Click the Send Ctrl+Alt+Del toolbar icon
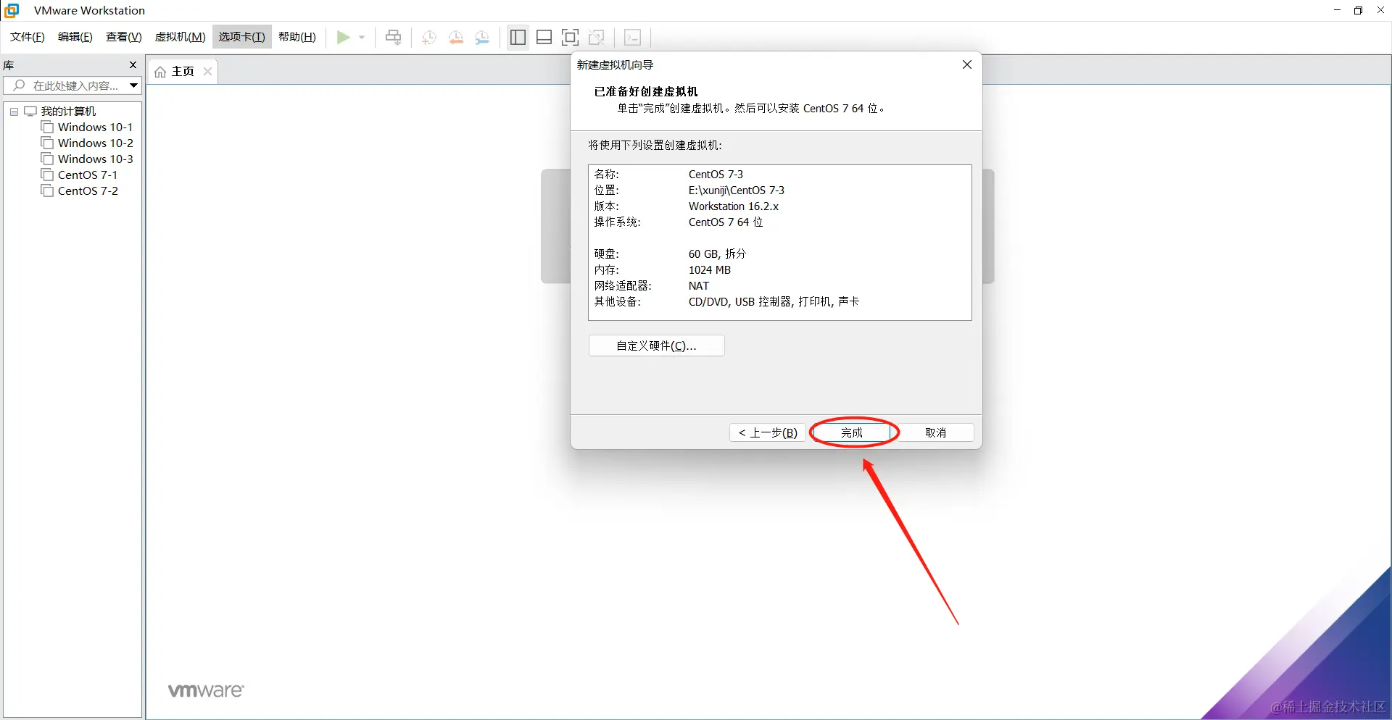The width and height of the screenshot is (1392, 720). coord(394,37)
